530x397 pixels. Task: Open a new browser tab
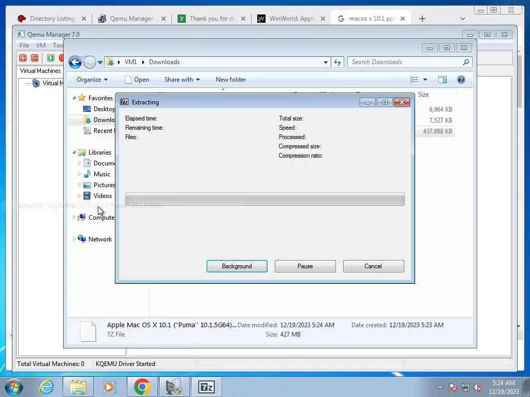[x=422, y=19]
